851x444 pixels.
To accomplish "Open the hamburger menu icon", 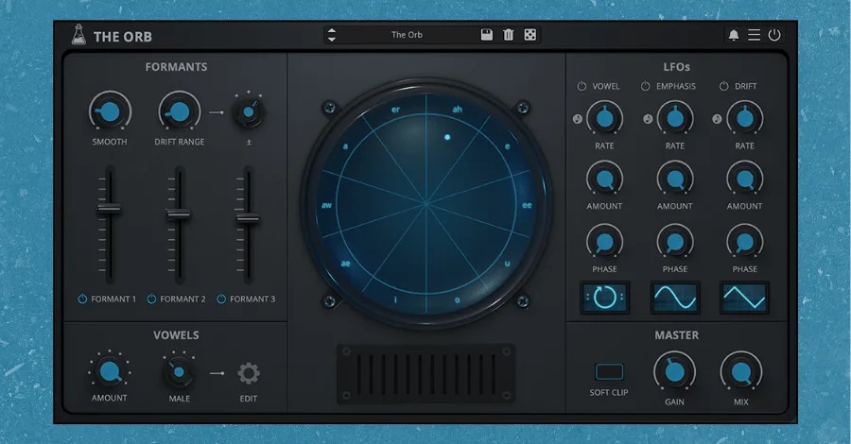I will tap(754, 35).
